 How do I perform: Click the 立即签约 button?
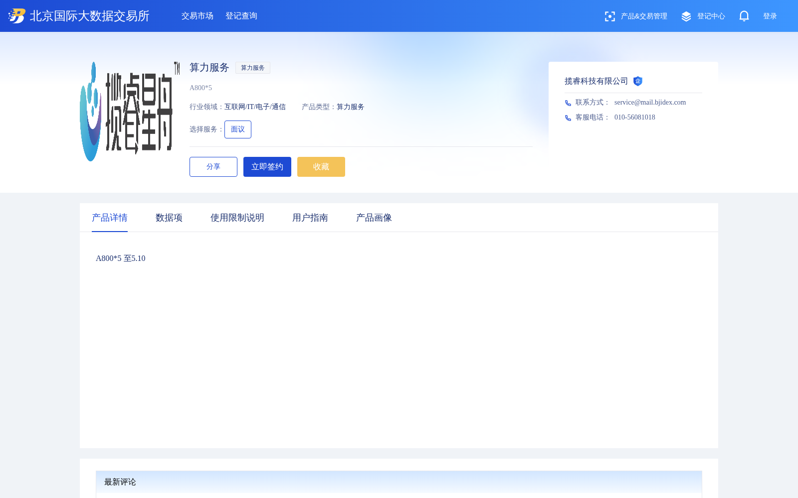(267, 167)
